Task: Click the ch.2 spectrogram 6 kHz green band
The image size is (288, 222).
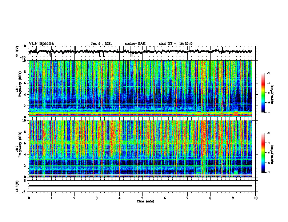Action: 140,142
